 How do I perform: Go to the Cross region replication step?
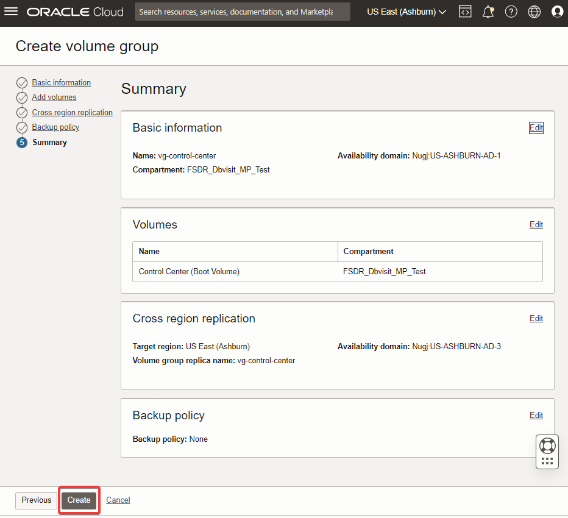coord(72,113)
